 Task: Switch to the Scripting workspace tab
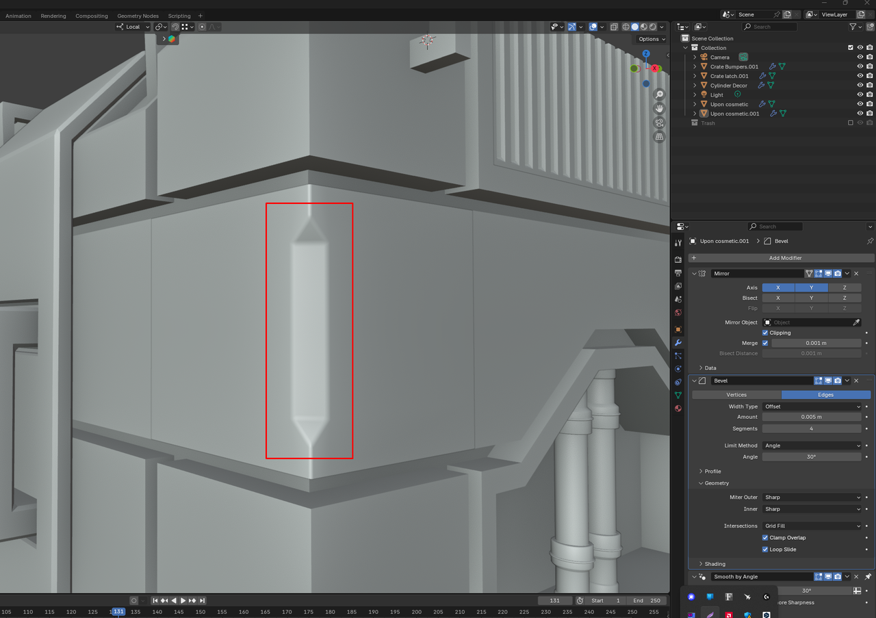click(x=179, y=16)
